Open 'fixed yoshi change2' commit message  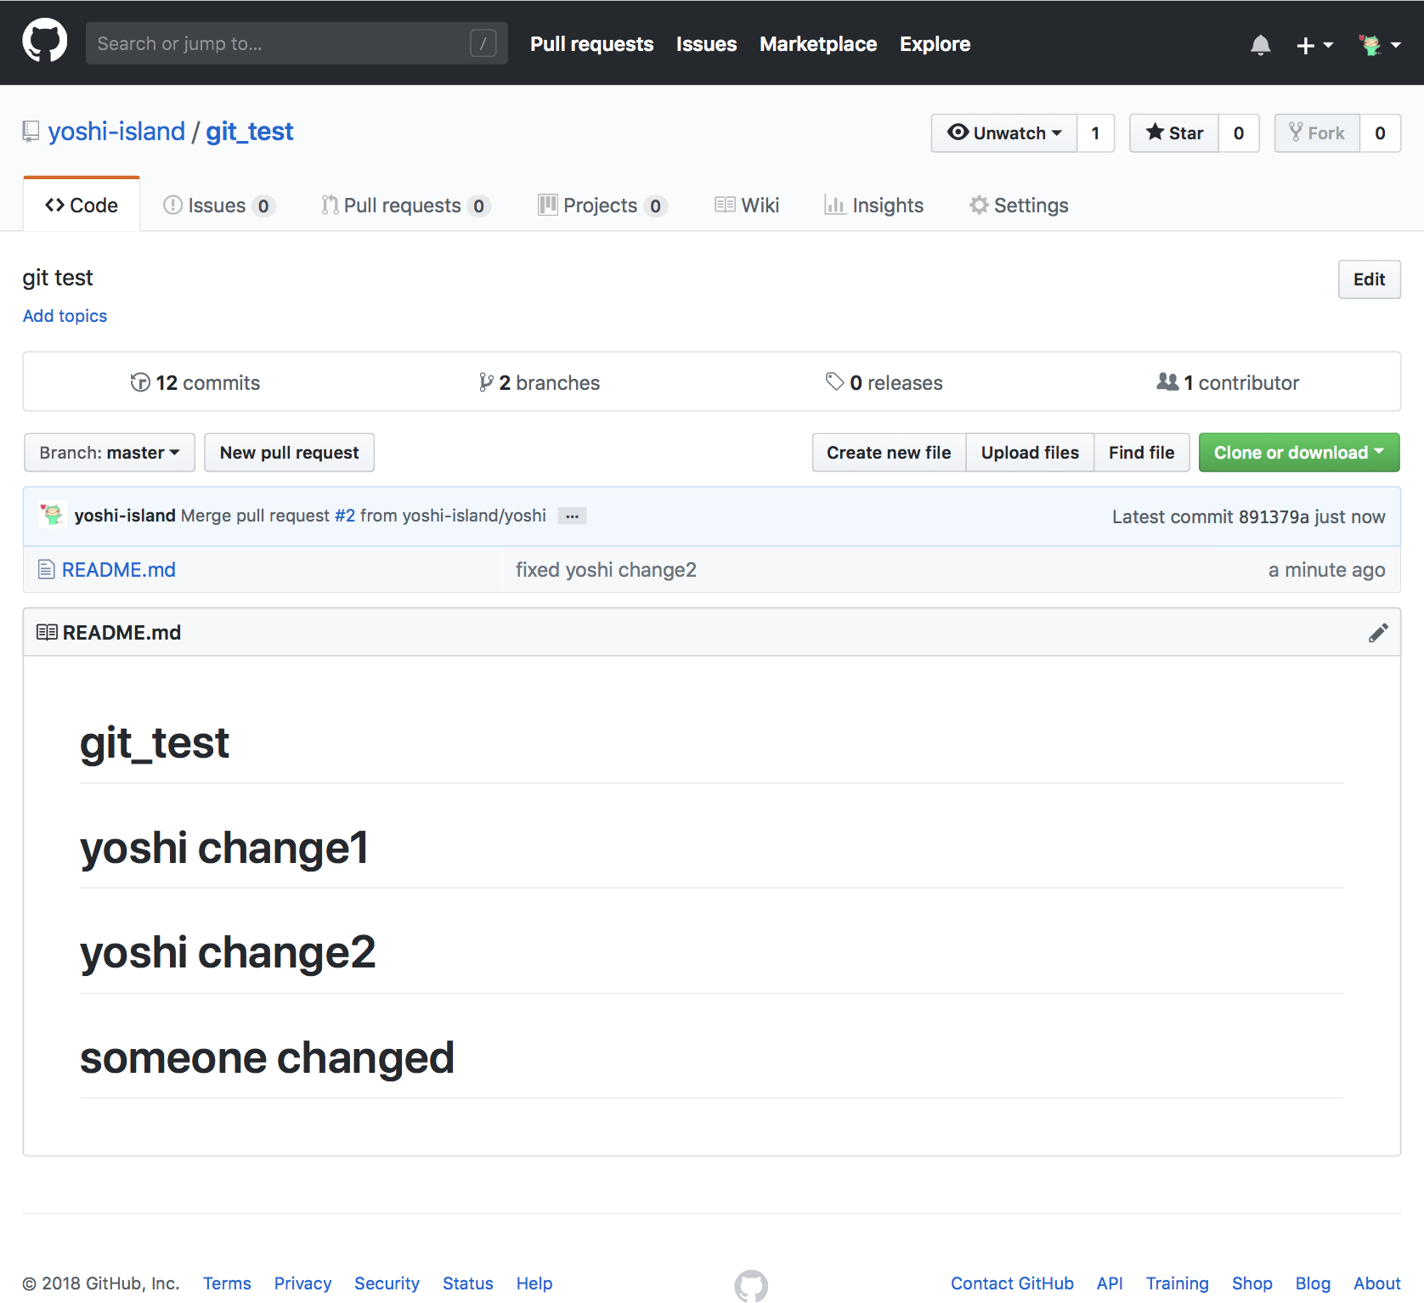click(606, 570)
